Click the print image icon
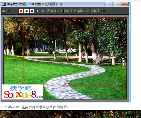 click(x=4, y=11)
